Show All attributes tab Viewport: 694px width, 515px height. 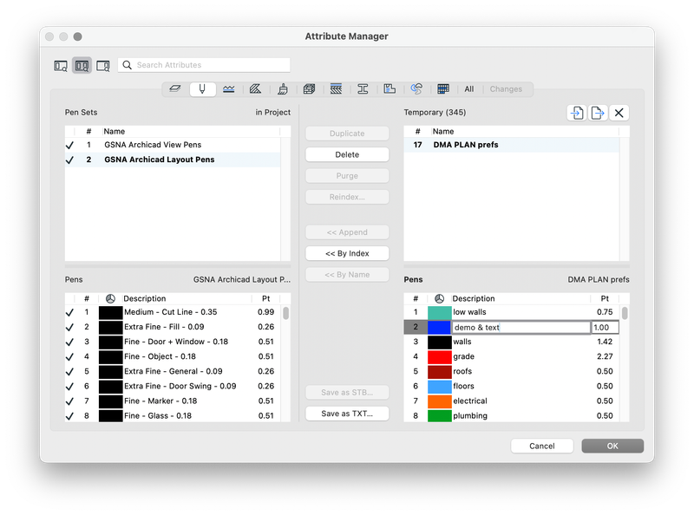click(469, 89)
